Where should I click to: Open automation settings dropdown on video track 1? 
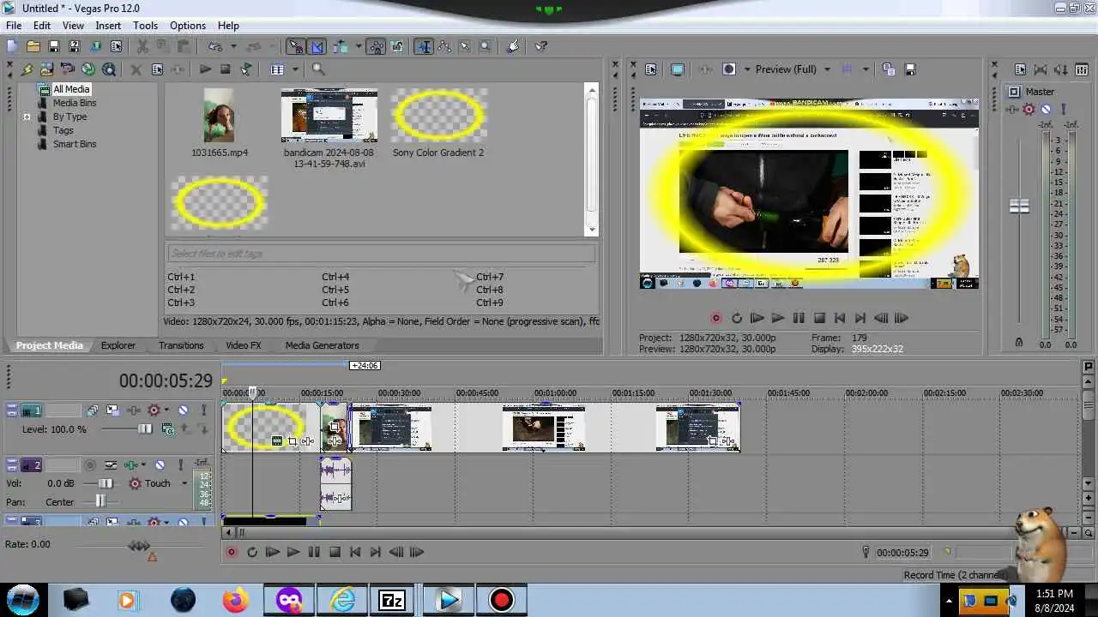coord(166,410)
